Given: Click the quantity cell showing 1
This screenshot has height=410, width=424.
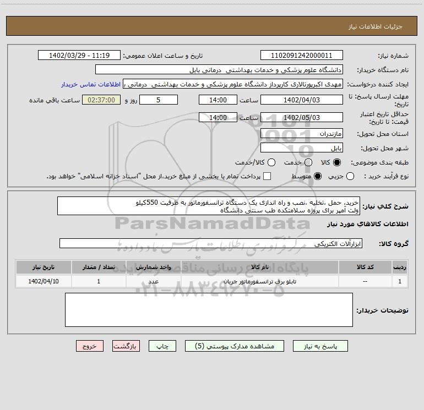Looking at the screenshot, I should click(x=99, y=281).
